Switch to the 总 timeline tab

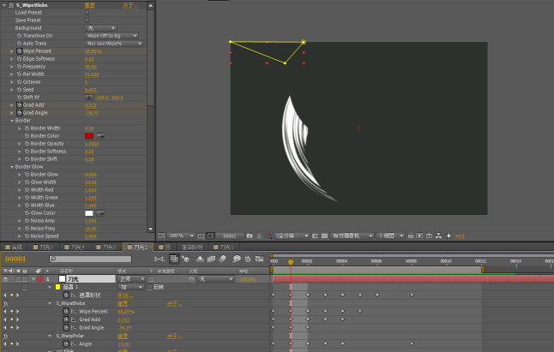tap(165, 248)
